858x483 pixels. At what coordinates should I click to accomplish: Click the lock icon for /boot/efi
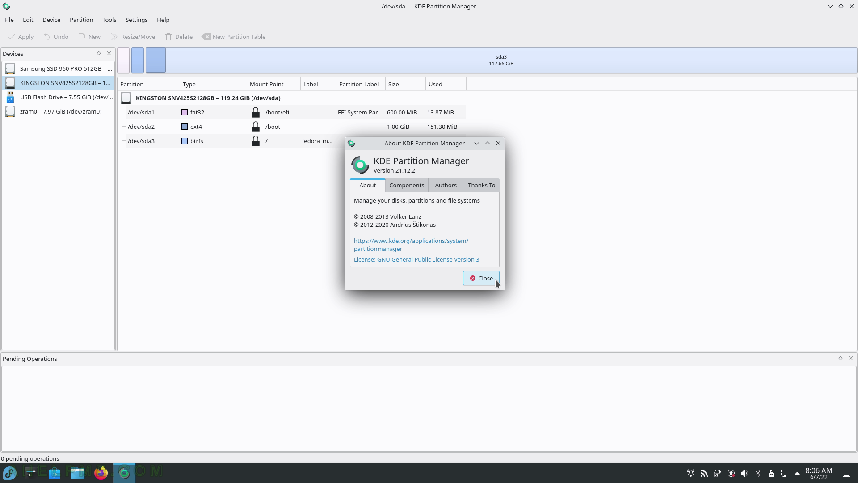pos(256,112)
